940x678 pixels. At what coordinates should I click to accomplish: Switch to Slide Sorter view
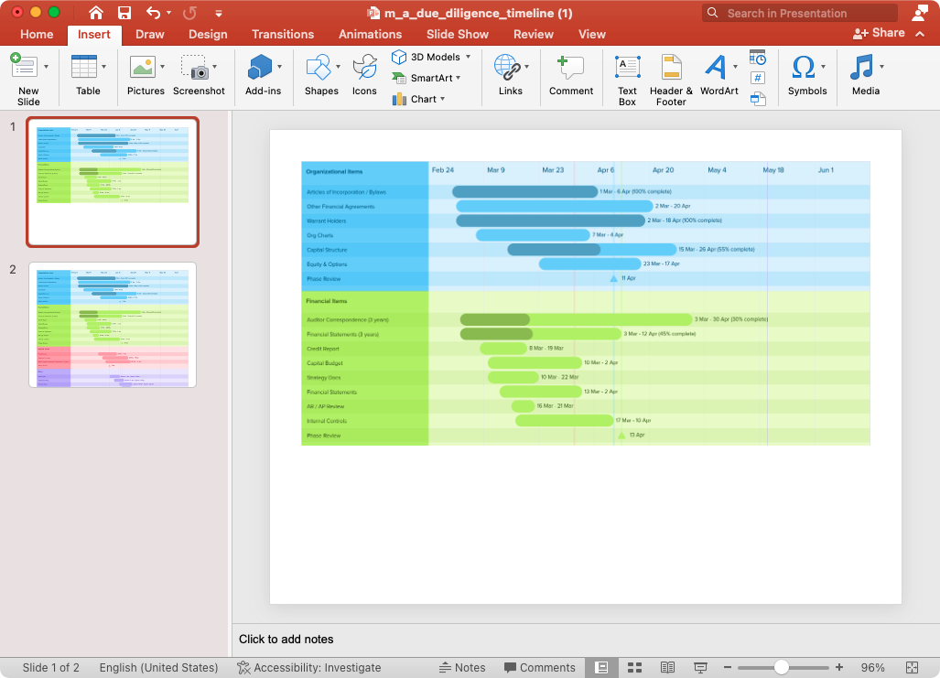pos(635,667)
